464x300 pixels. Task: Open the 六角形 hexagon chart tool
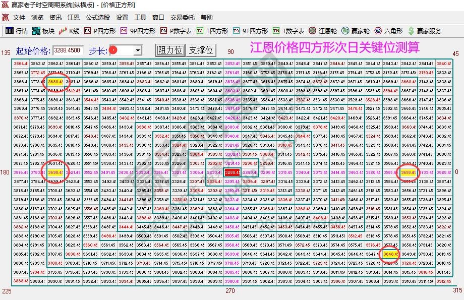click(x=386, y=30)
